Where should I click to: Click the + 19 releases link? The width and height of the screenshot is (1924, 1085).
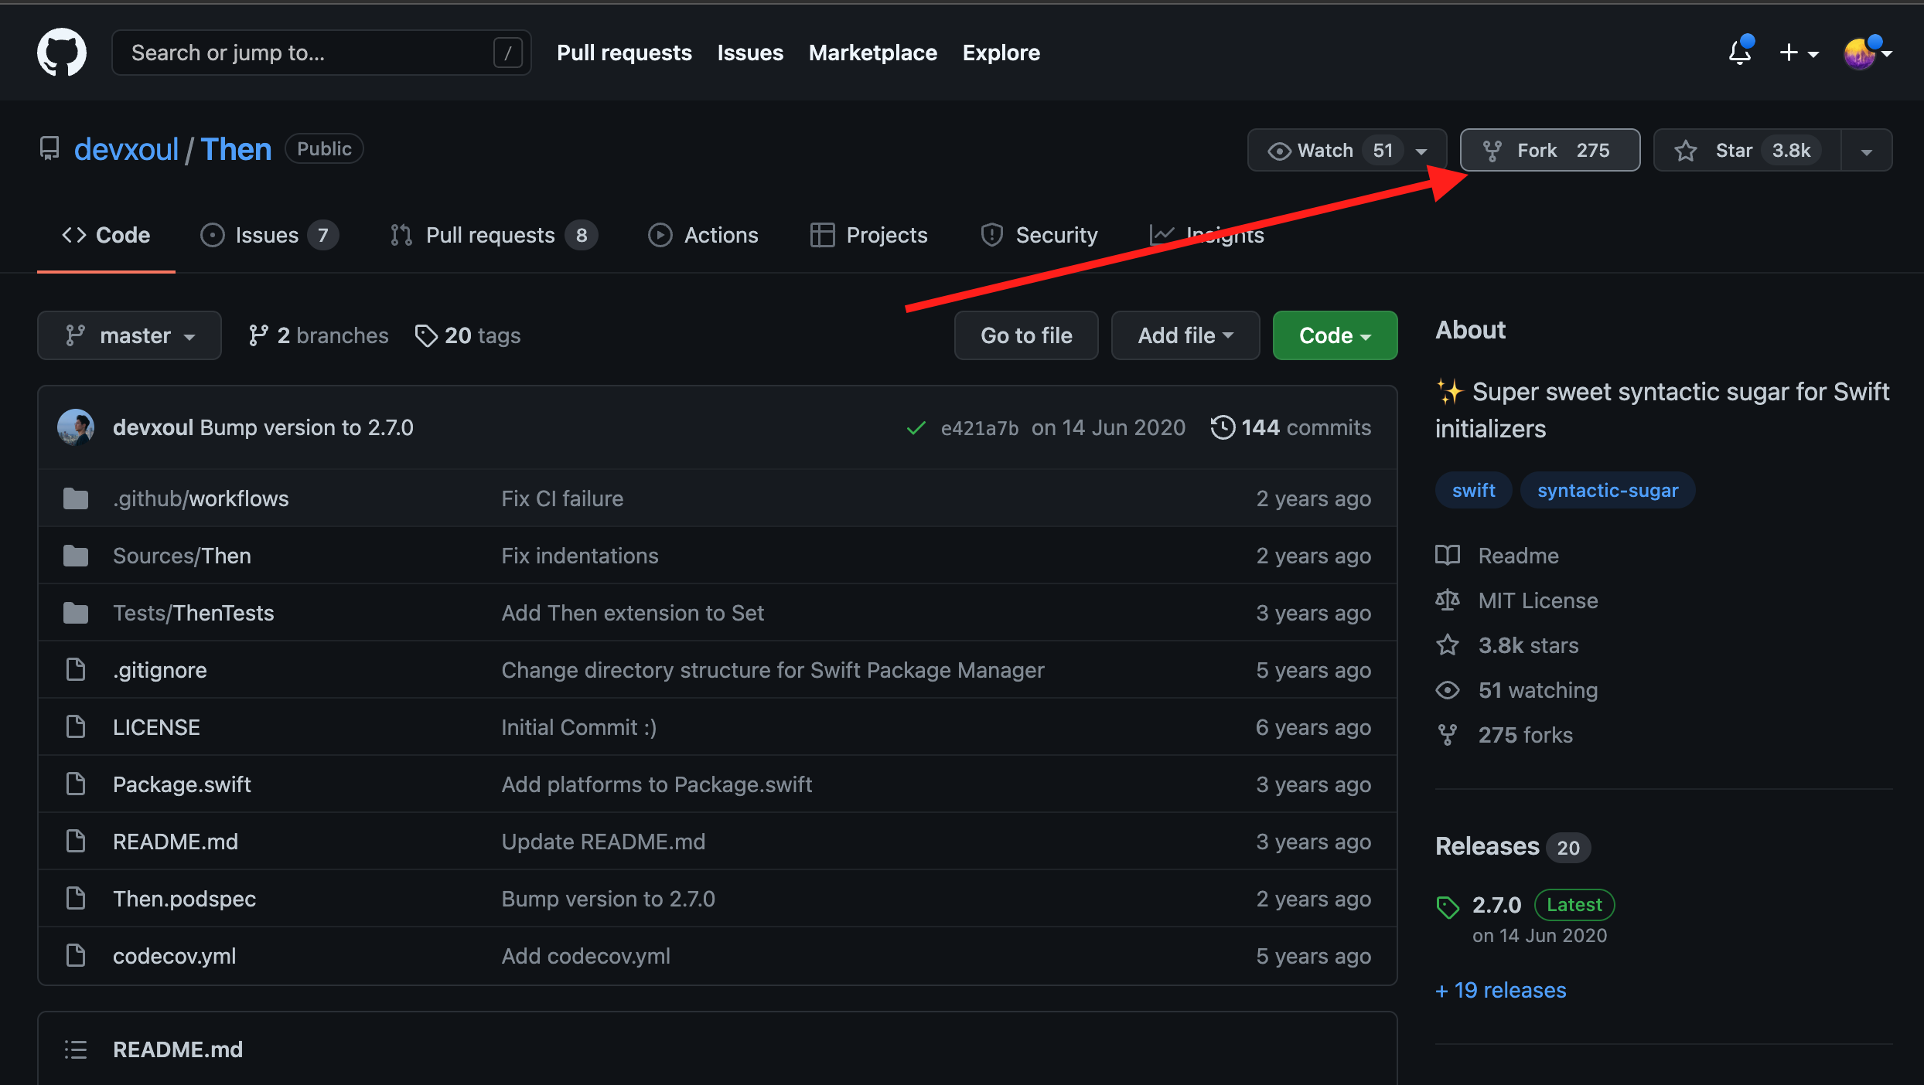[x=1500, y=990]
